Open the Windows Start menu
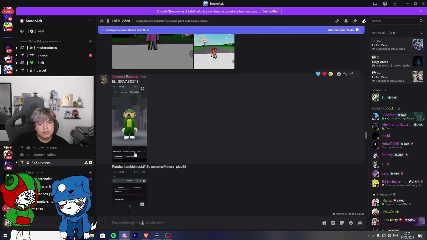This screenshot has width=427, height=240. coord(5,236)
